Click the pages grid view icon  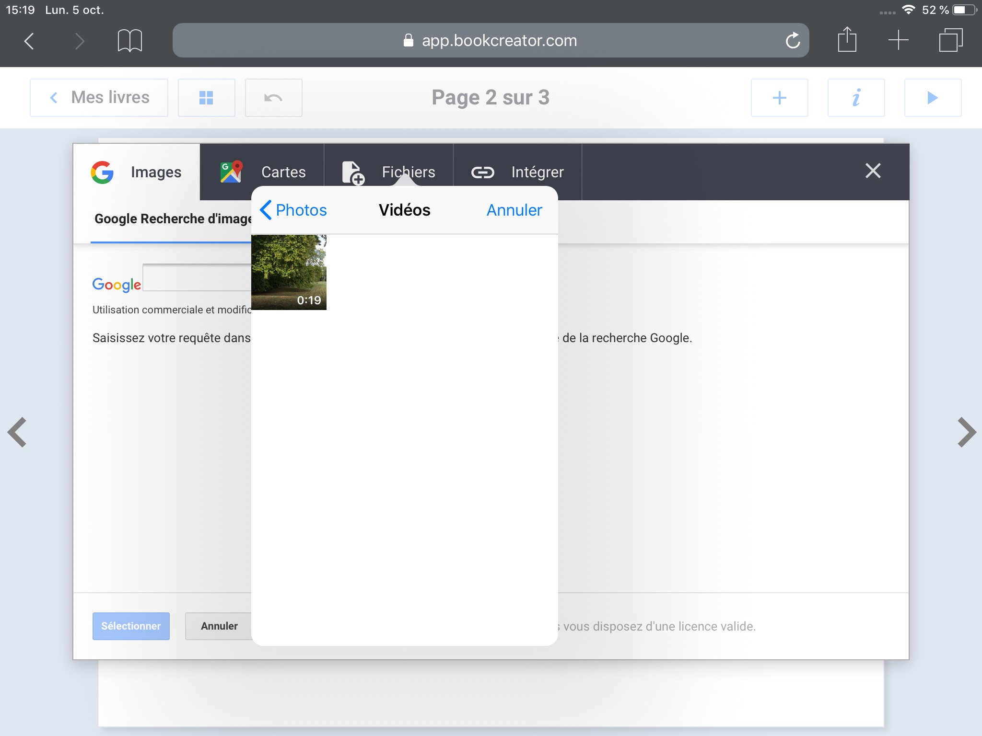click(x=206, y=98)
